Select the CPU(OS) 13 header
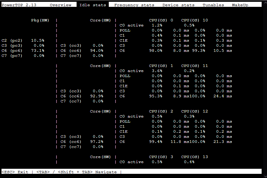Image resolution: width=267 pixels, height=178 pixels. (x=195, y=157)
